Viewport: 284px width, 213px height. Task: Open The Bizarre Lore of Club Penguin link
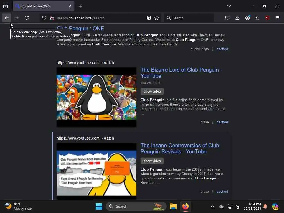coord(181,73)
